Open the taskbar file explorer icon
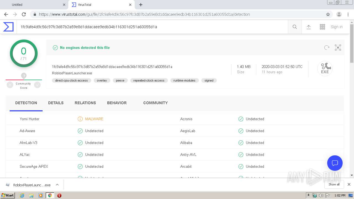Screen dimensions: 354x199 [31, 195]
